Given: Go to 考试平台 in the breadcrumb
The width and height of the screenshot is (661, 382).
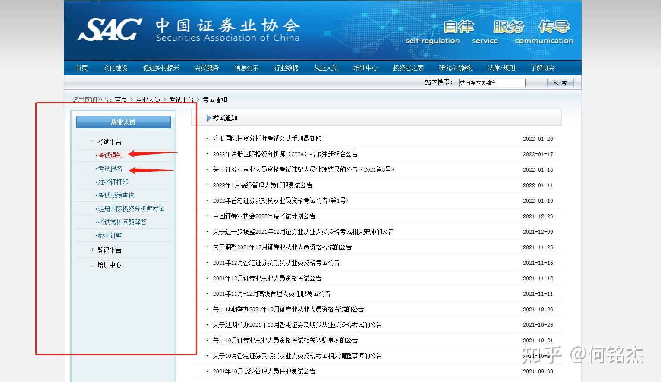Looking at the screenshot, I should (181, 100).
